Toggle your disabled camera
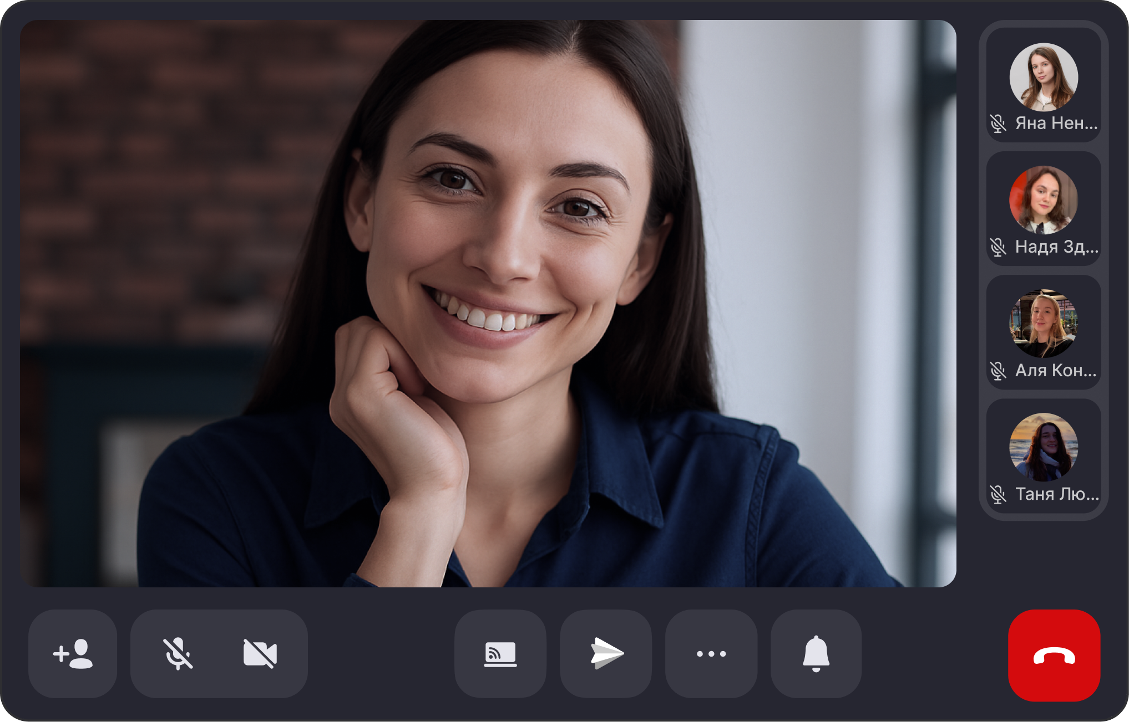The width and height of the screenshot is (1129, 722). [x=260, y=654]
